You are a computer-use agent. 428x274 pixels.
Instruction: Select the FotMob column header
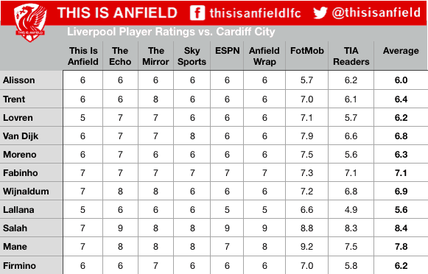click(306, 51)
